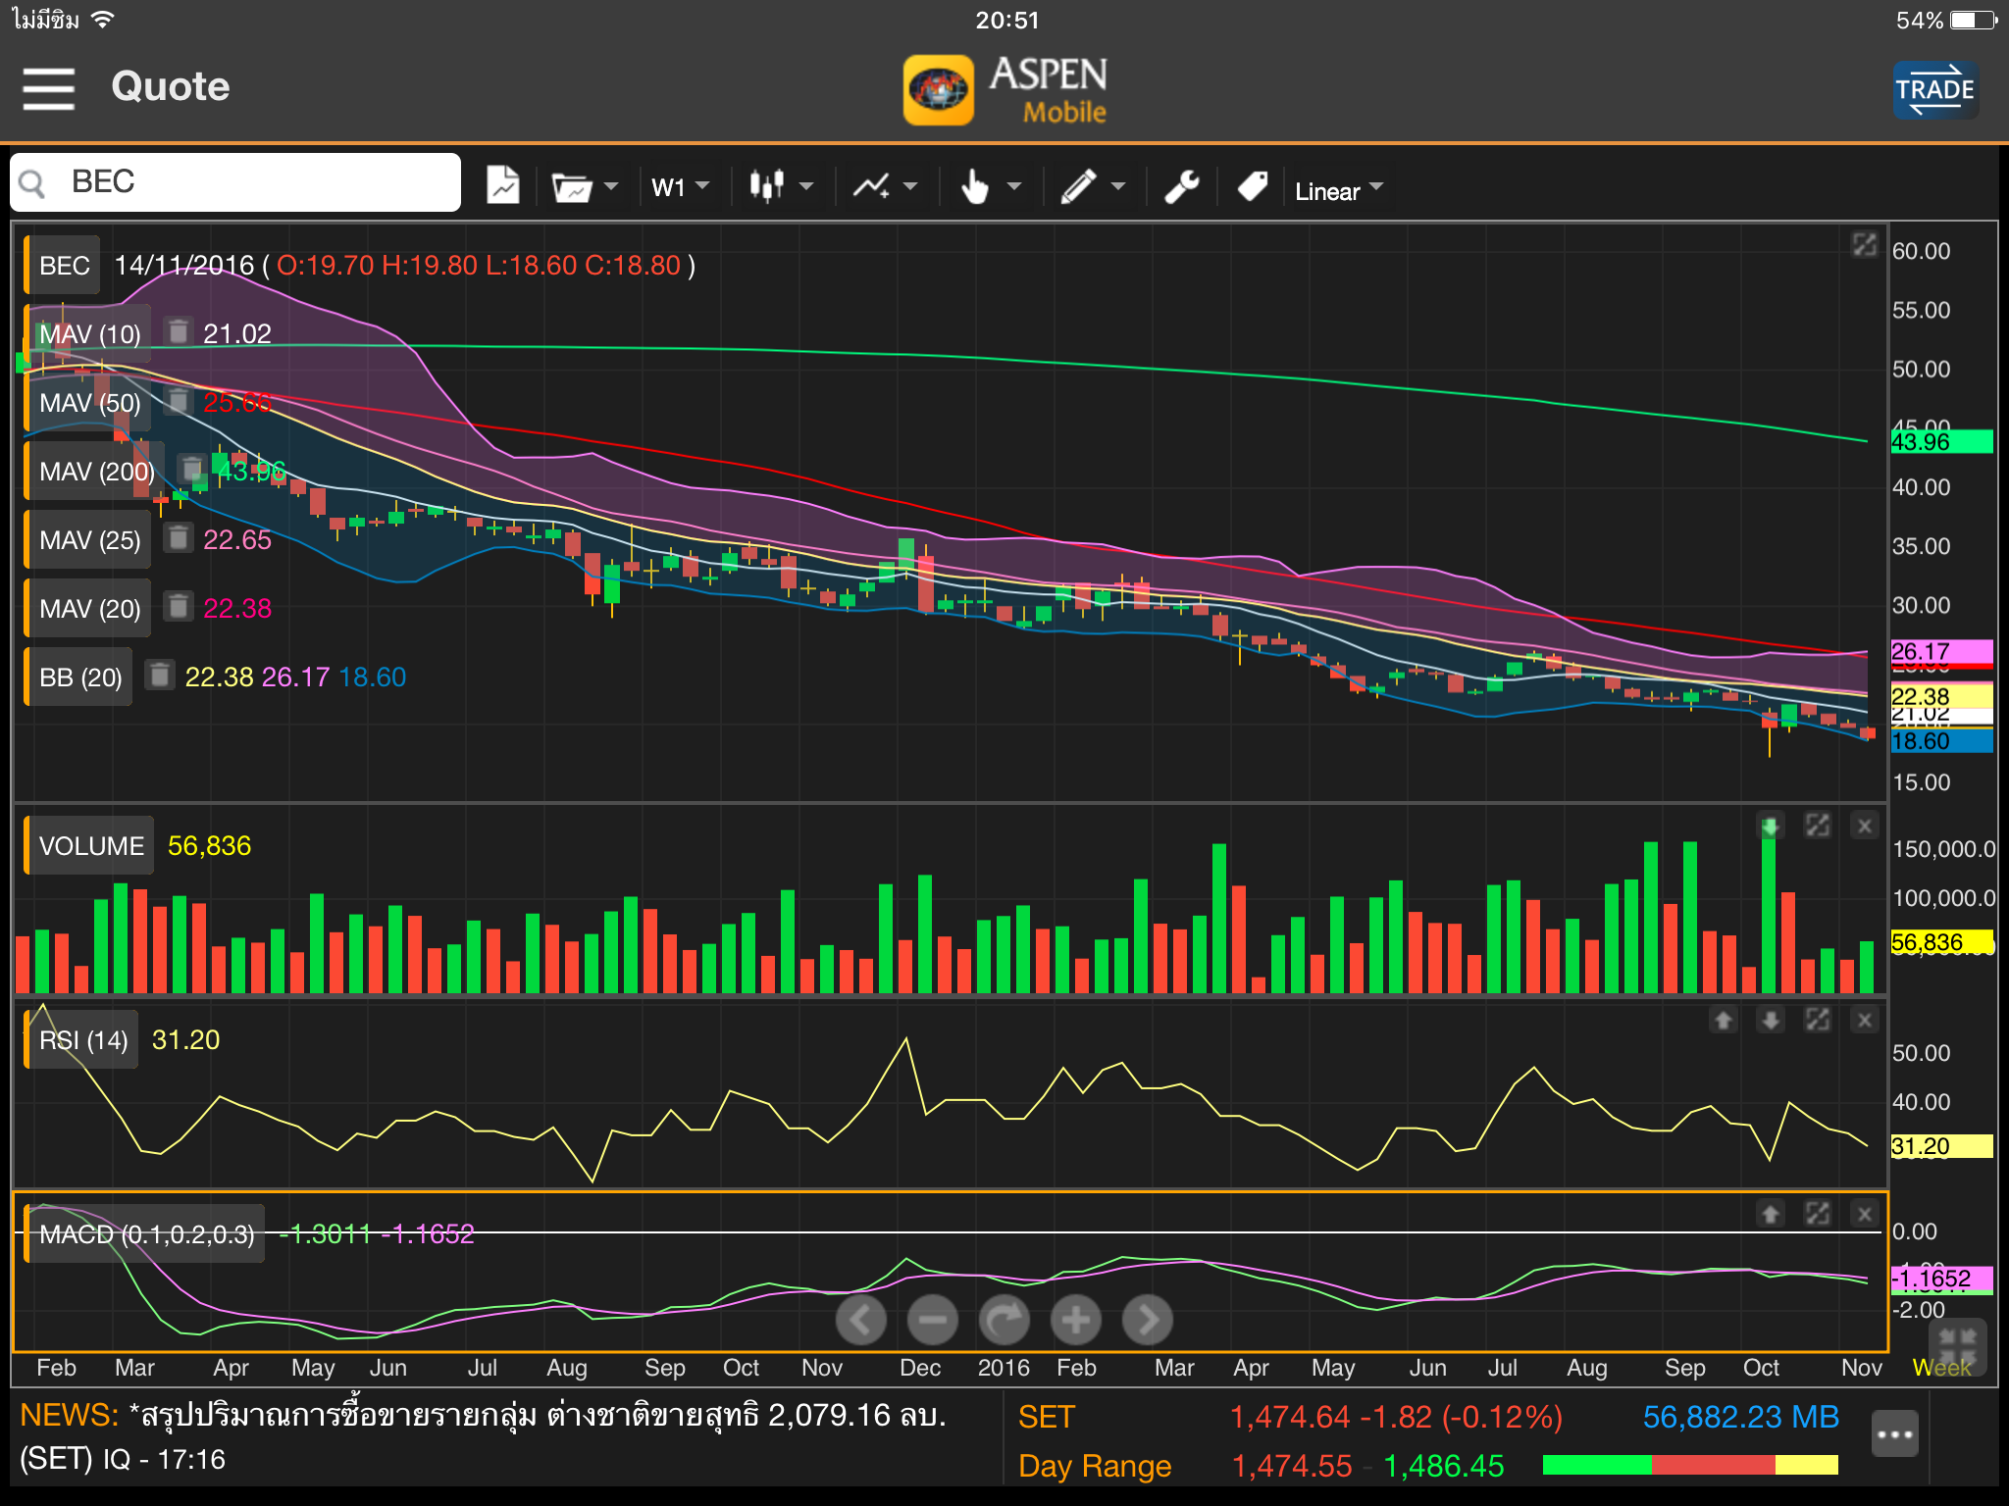The width and height of the screenshot is (2009, 1506).
Task: Tap the battery indicator in status bar
Action: point(1975,21)
